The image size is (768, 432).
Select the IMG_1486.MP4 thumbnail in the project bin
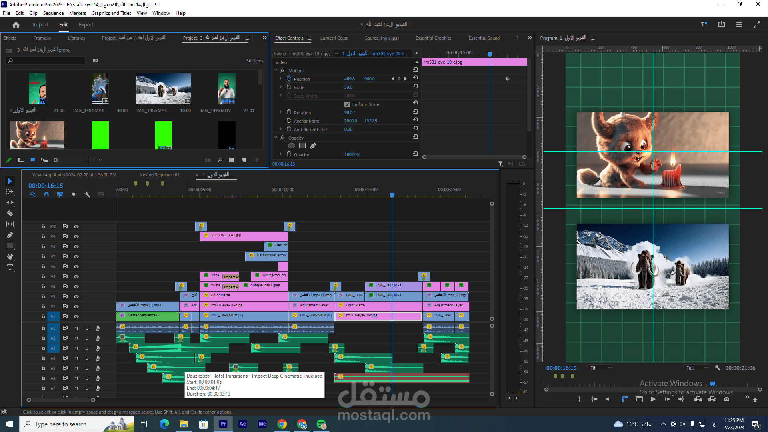pyautogui.click(x=163, y=89)
